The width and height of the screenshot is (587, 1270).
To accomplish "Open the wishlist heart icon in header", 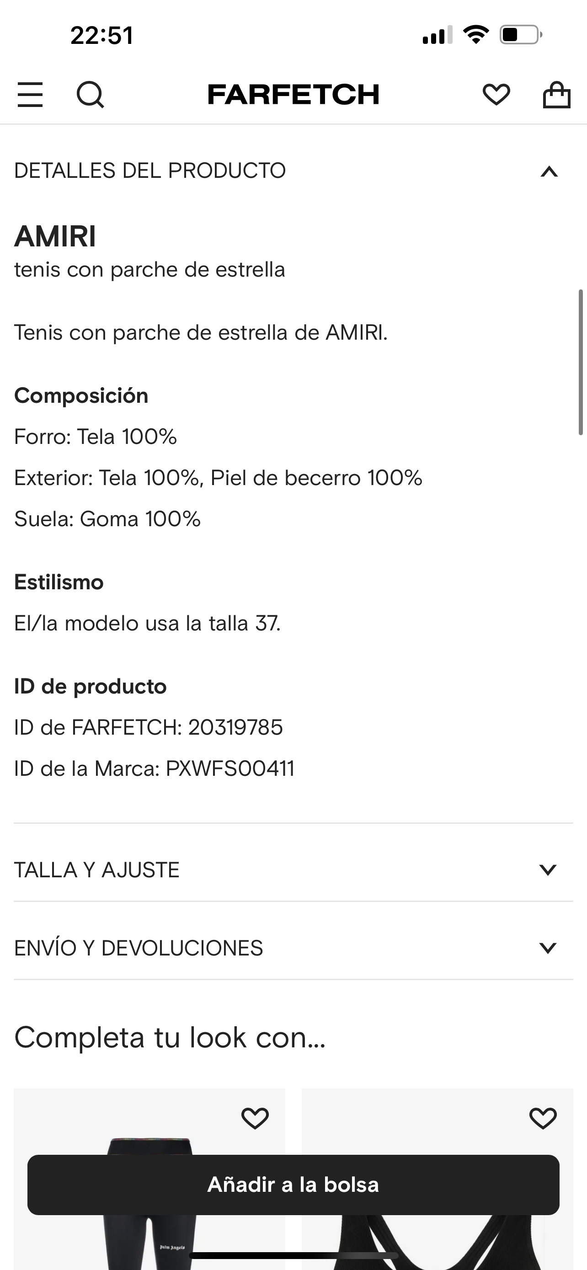I will click(x=496, y=94).
